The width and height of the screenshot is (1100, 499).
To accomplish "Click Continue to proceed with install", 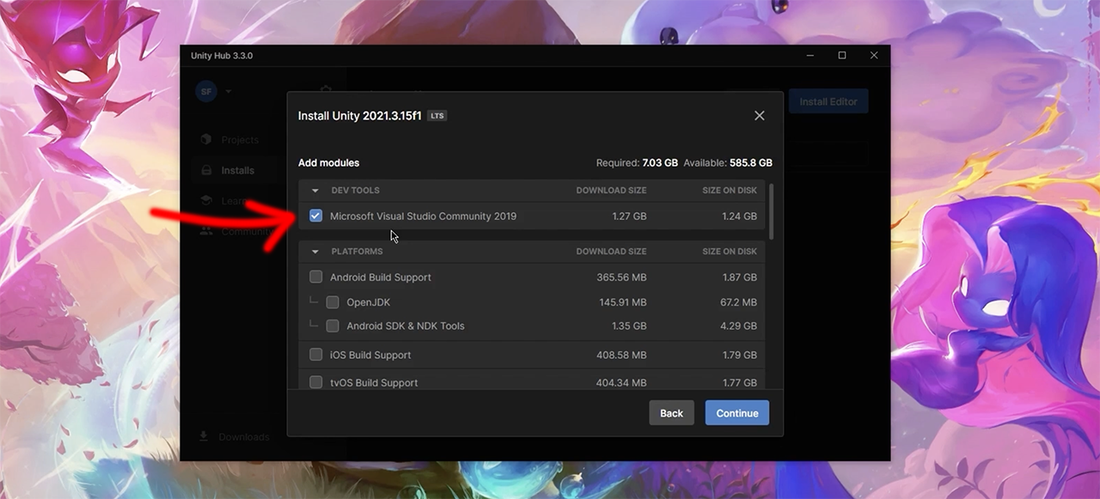I will point(737,413).
